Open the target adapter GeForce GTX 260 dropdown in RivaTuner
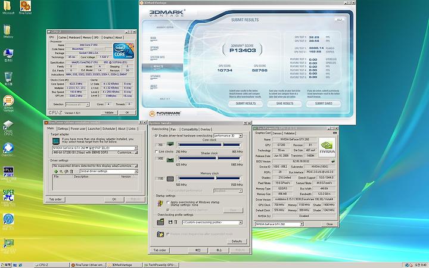Image resolution: width=429 pixels, height=268 pixels. point(95,148)
